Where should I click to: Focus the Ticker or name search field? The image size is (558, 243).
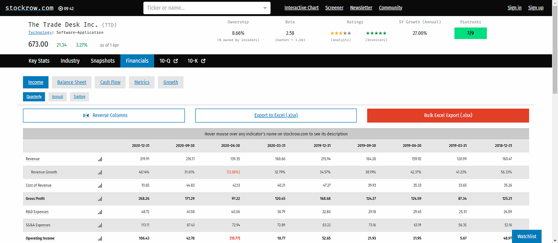[207, 8]
